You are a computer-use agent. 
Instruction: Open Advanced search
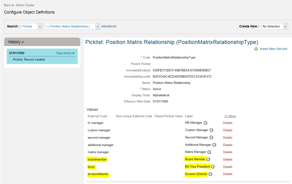pos(109,26)
